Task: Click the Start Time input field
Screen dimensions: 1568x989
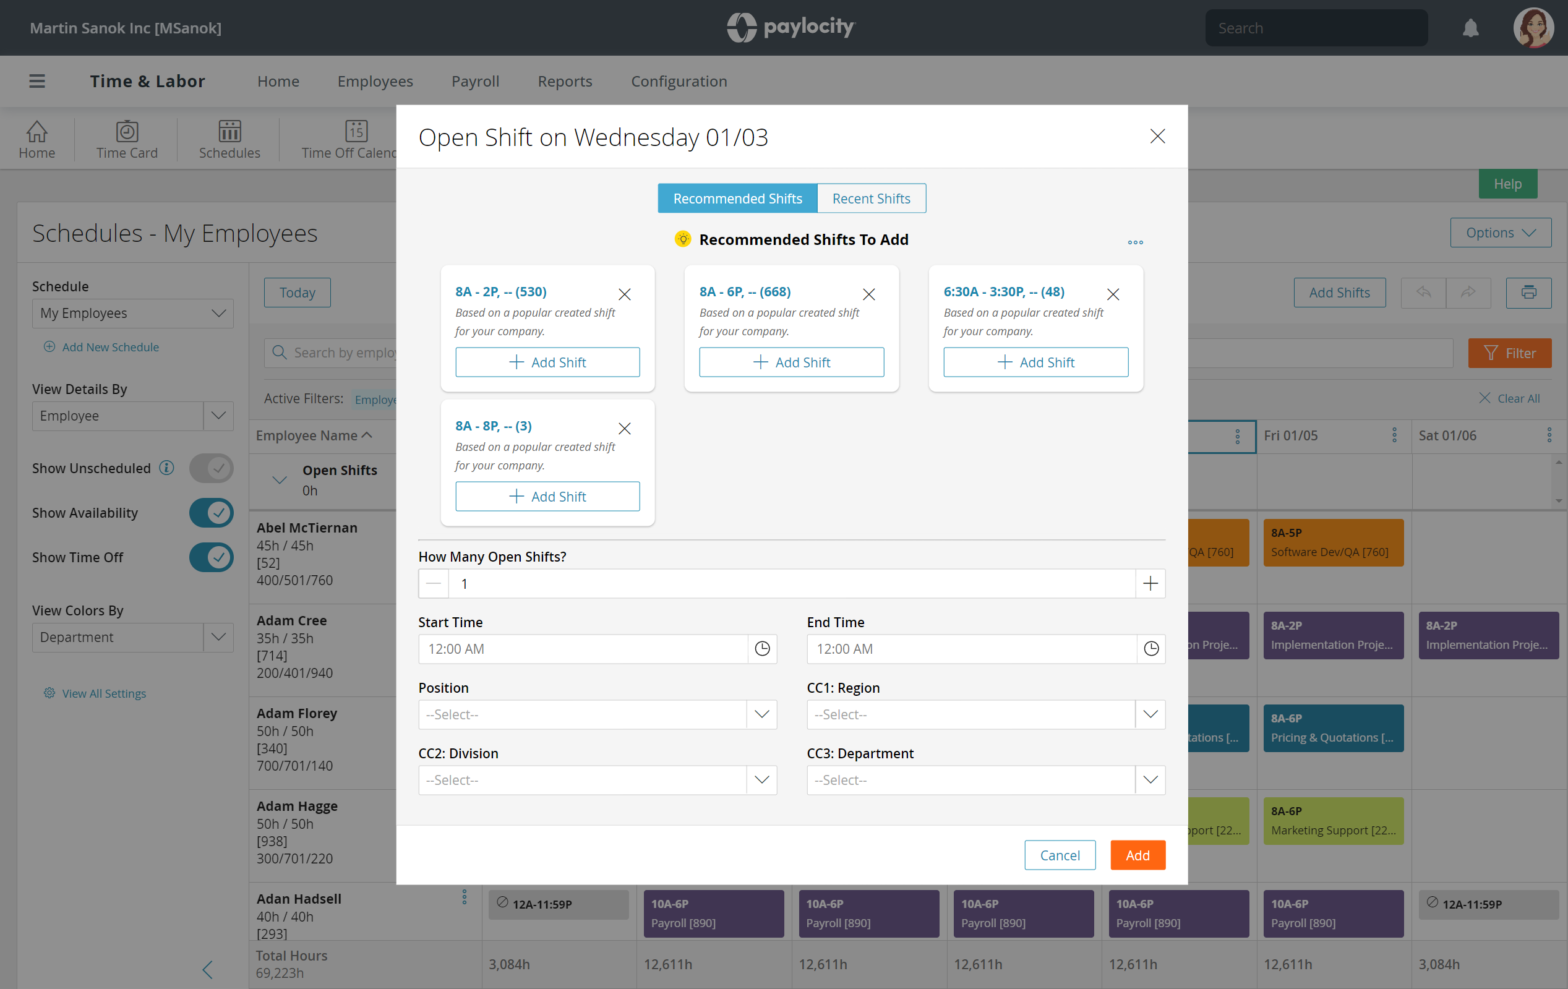Action: pyautogui.click(x=597, y=648)
